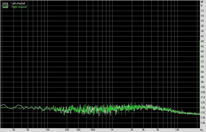The width and height of the screenshot is (206, 132).
Task: Select the Right channel legend label
Action: [x=19, y=7]
